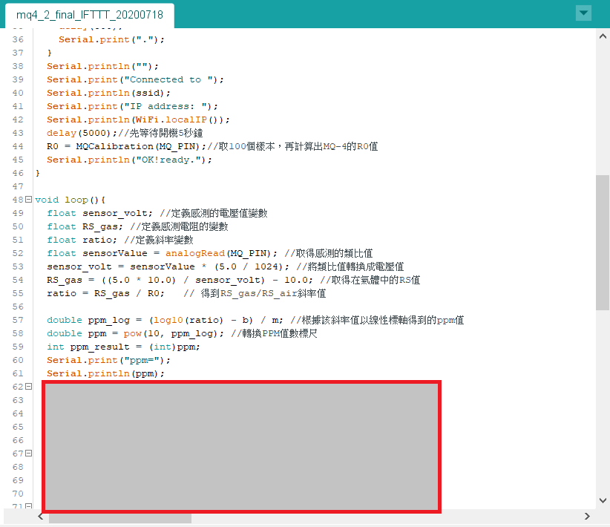Click the analogRead function call
The height and width of the screenshot is (527, 610).
click(195, 253)
